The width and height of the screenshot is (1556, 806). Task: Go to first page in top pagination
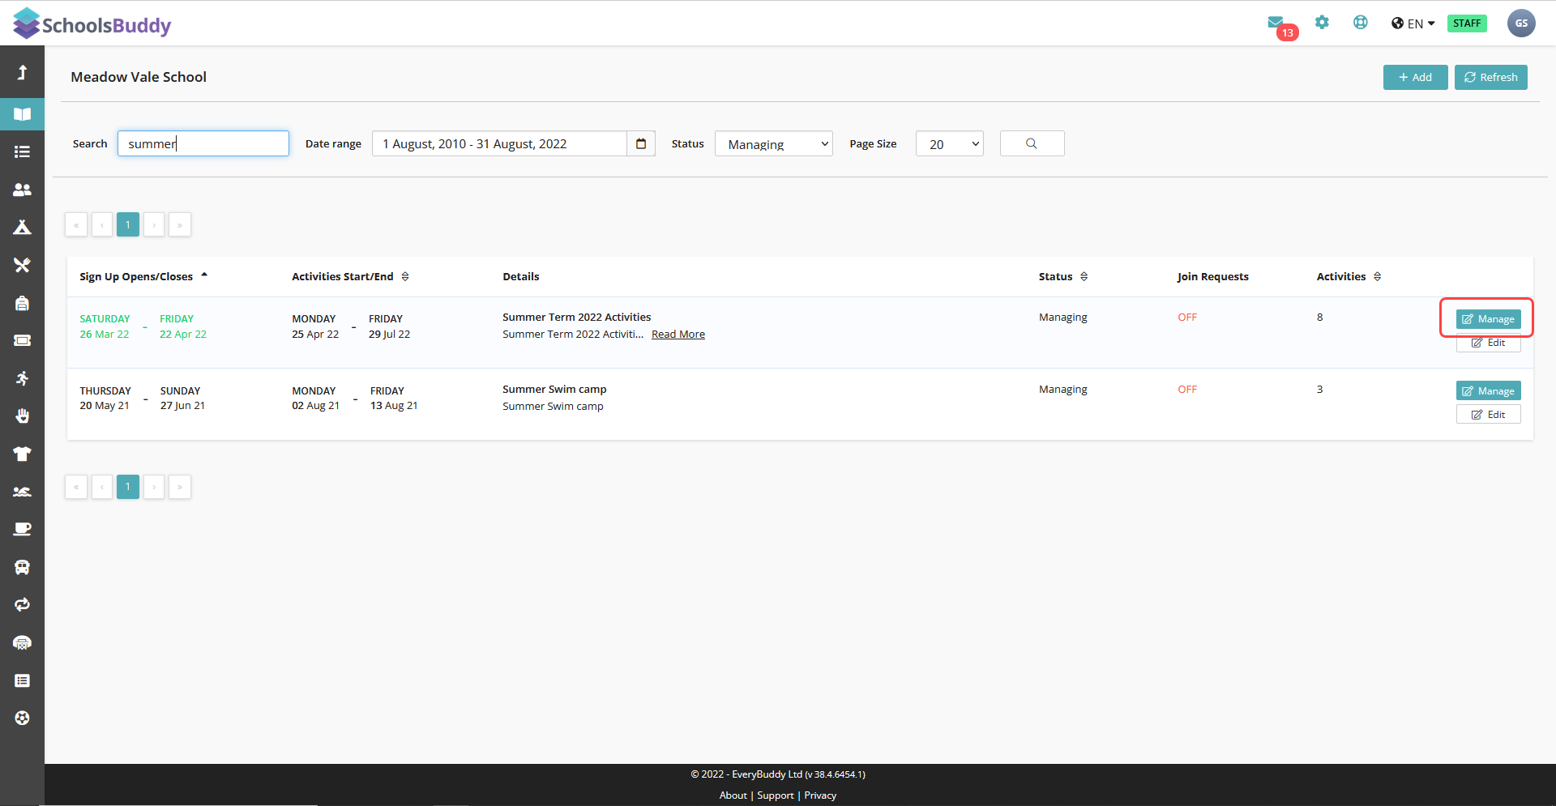click(x=76, y=224)
